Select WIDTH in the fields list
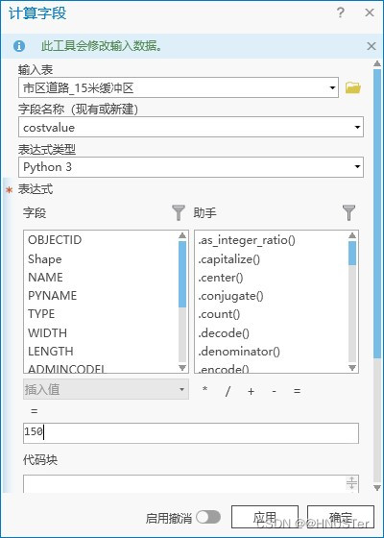This screenshot has width=384, height=538. click(48, 332)
